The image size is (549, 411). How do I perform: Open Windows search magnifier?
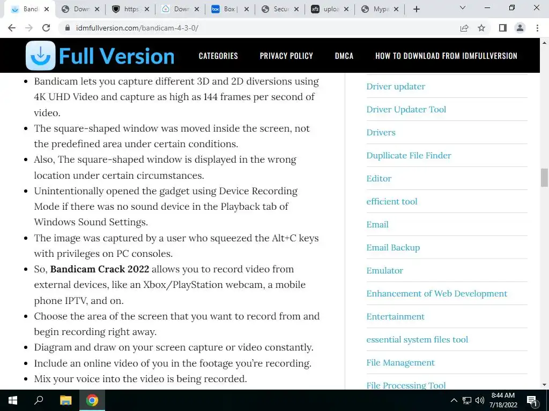(x=39, y=400)
